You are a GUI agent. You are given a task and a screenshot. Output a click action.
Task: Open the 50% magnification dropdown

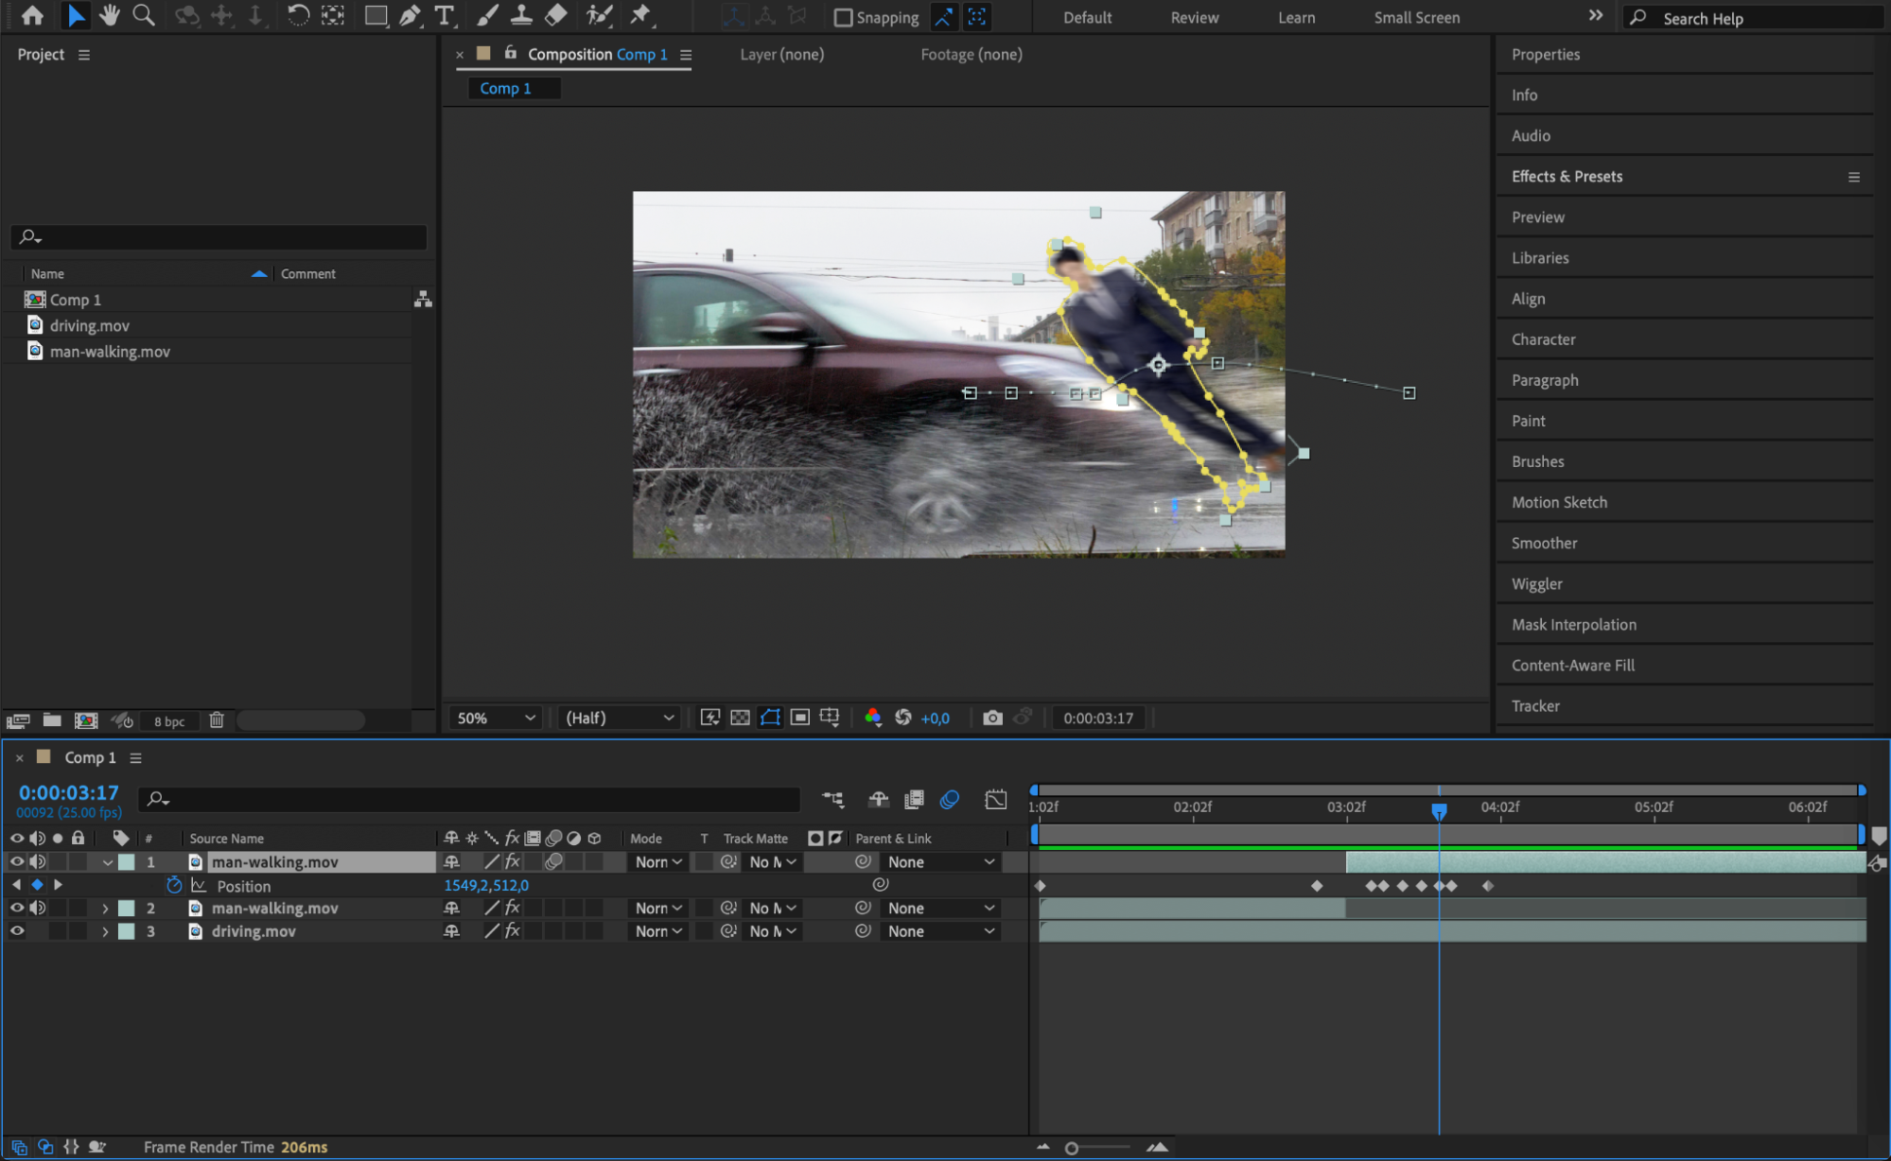coord(496,718)
